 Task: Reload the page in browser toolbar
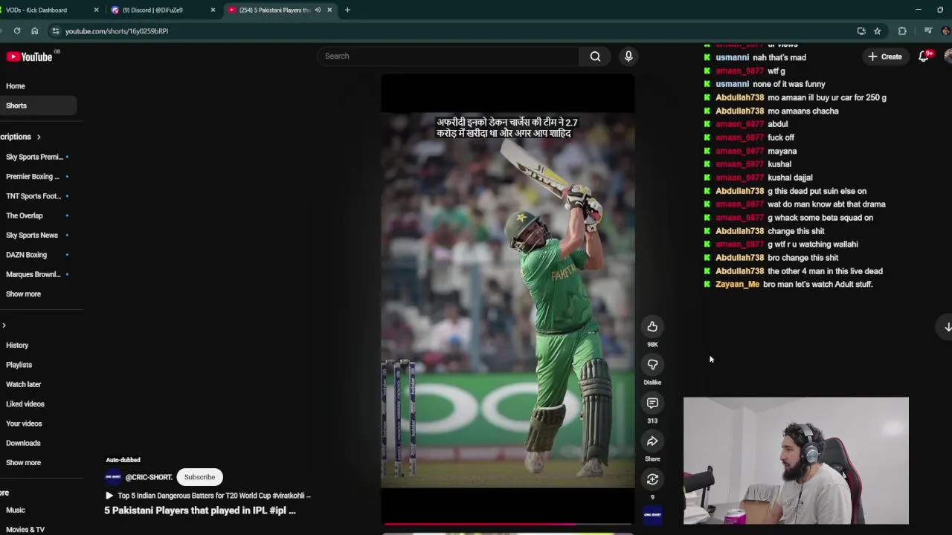coord(17,31)
